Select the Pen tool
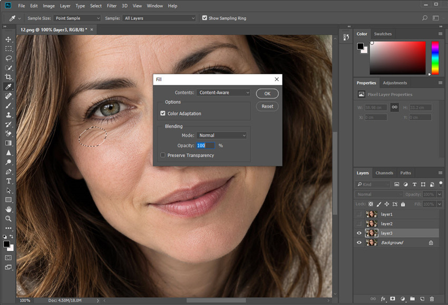This screenshot has height=305, width=448. click(x=8, y=172)
